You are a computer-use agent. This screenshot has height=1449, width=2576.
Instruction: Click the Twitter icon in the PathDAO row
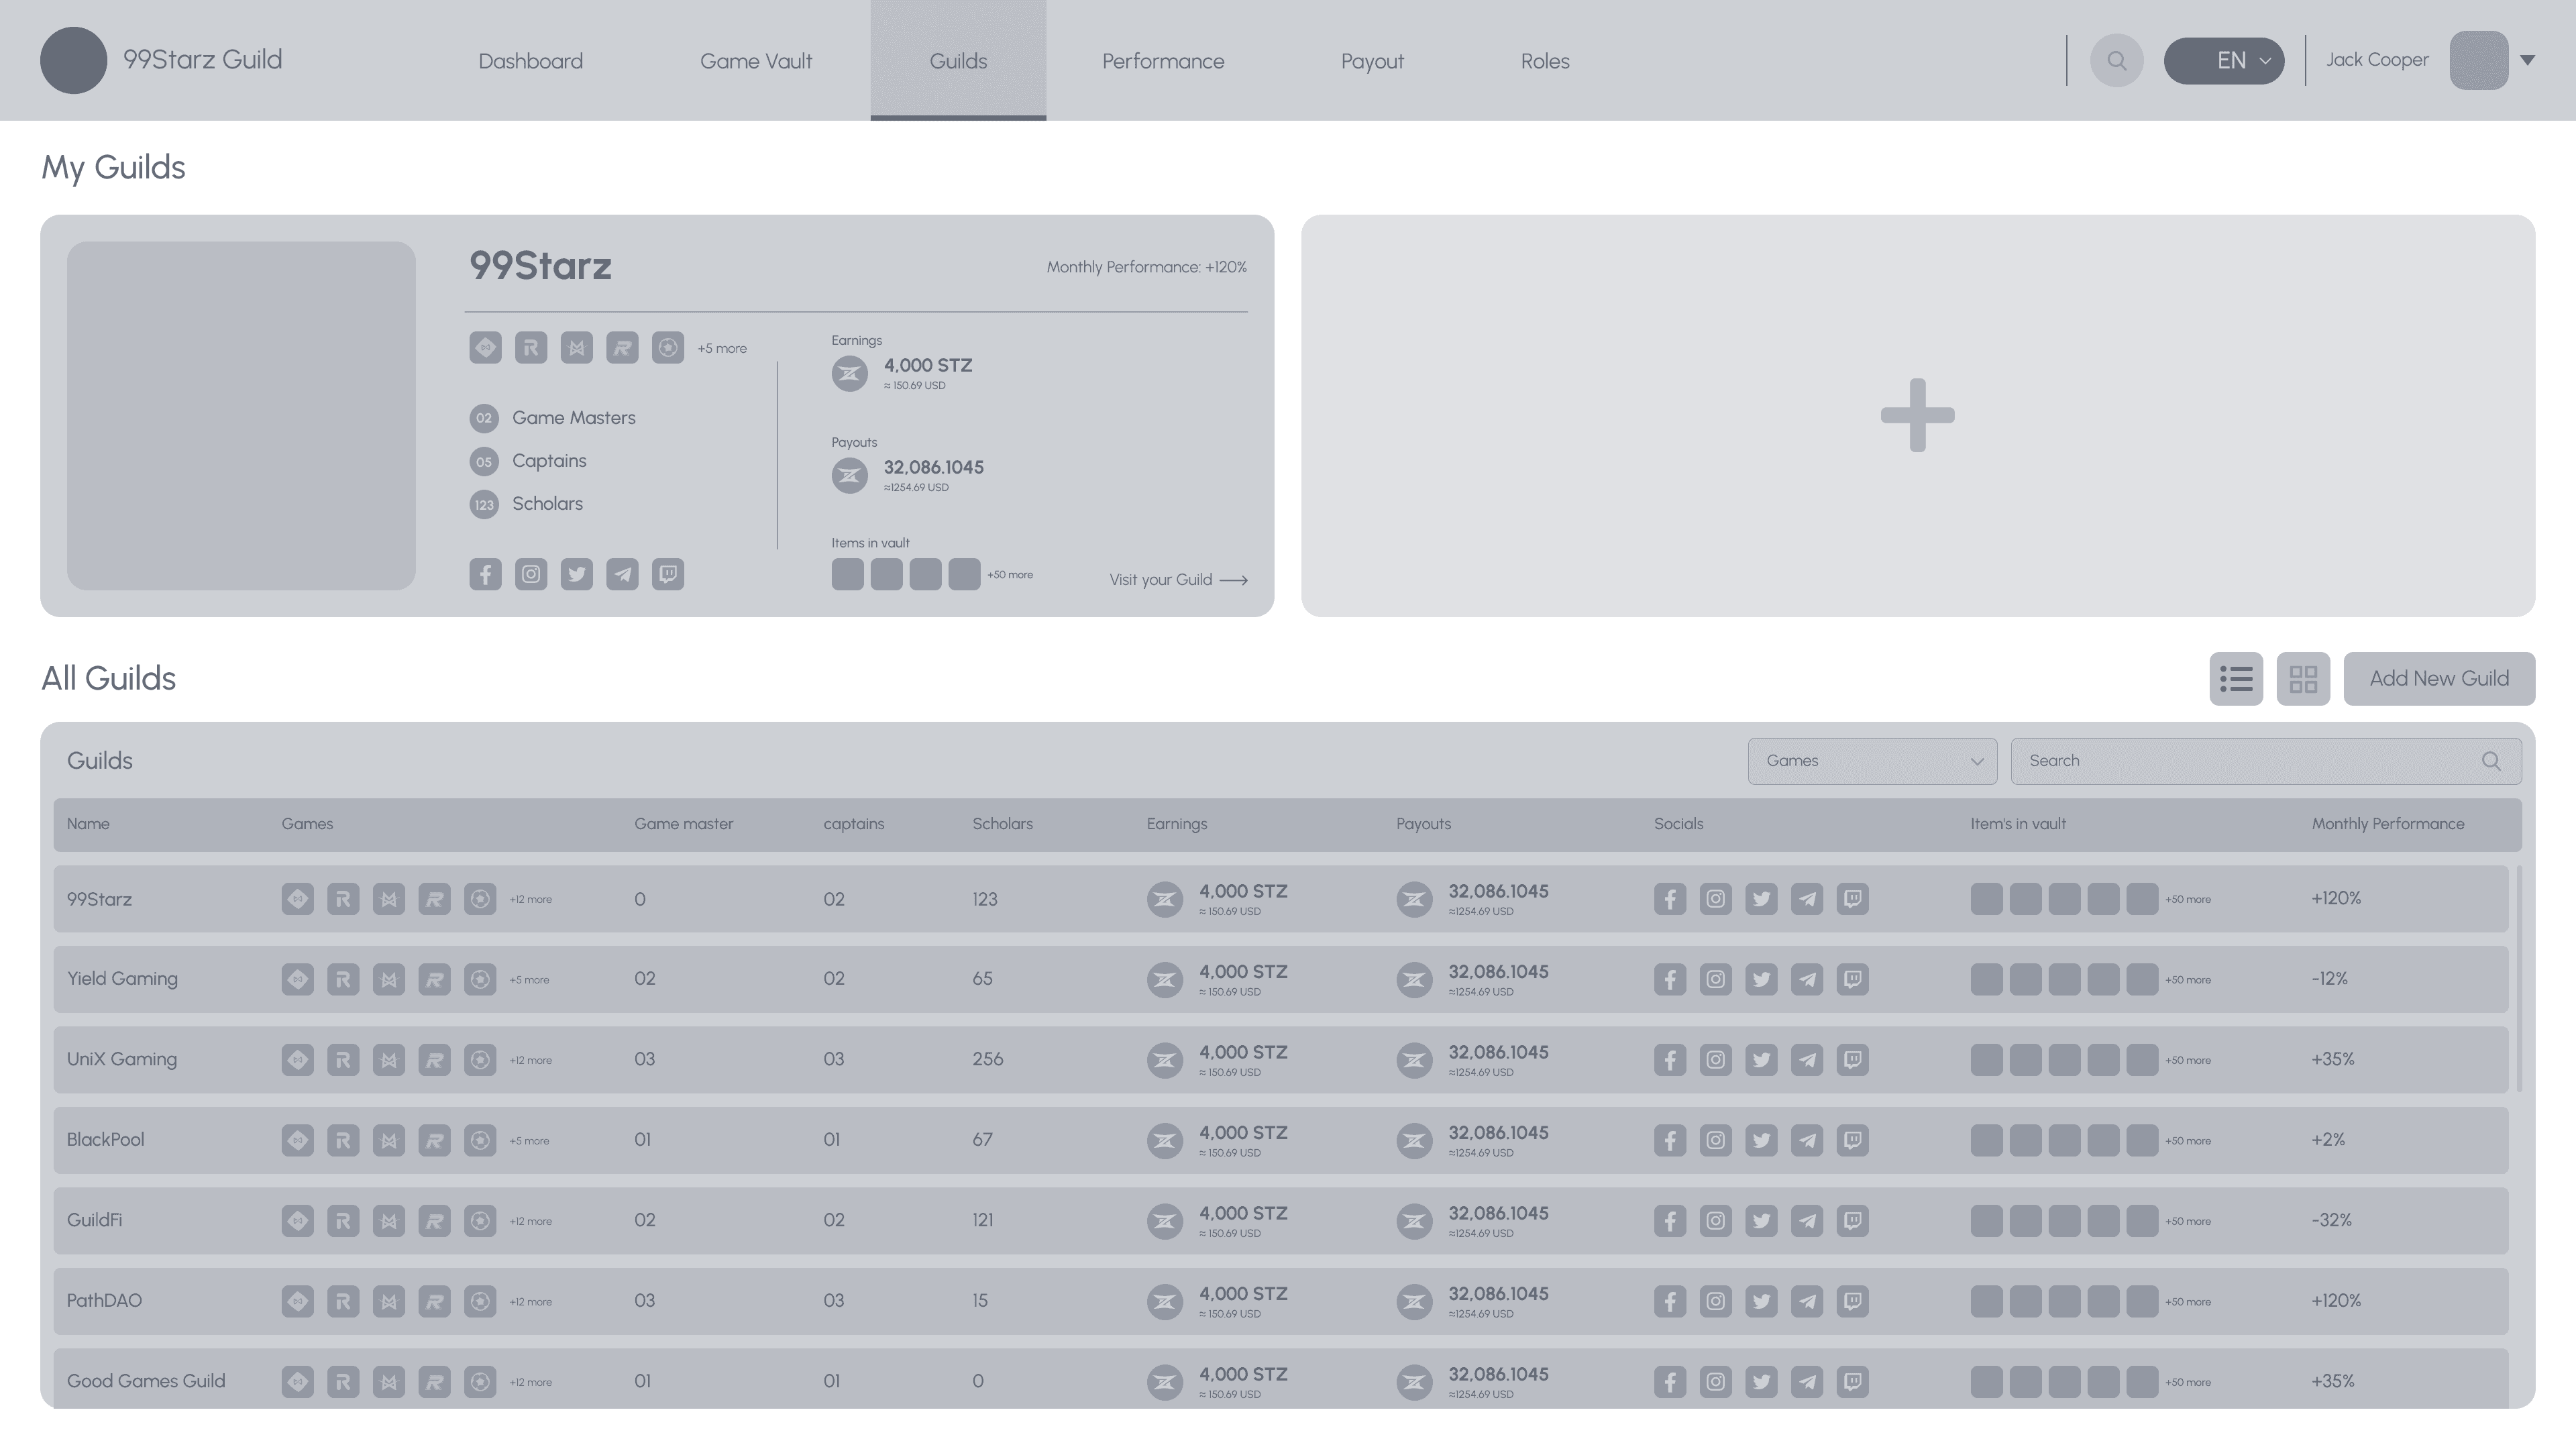click(1761, 1301)
